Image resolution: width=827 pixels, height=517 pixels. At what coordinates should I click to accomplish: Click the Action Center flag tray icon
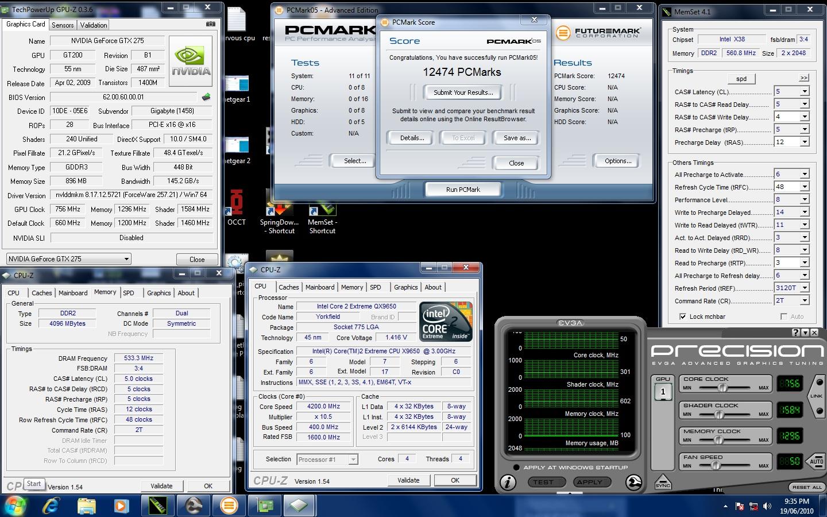pyautogui.click(x=740, y=506)
